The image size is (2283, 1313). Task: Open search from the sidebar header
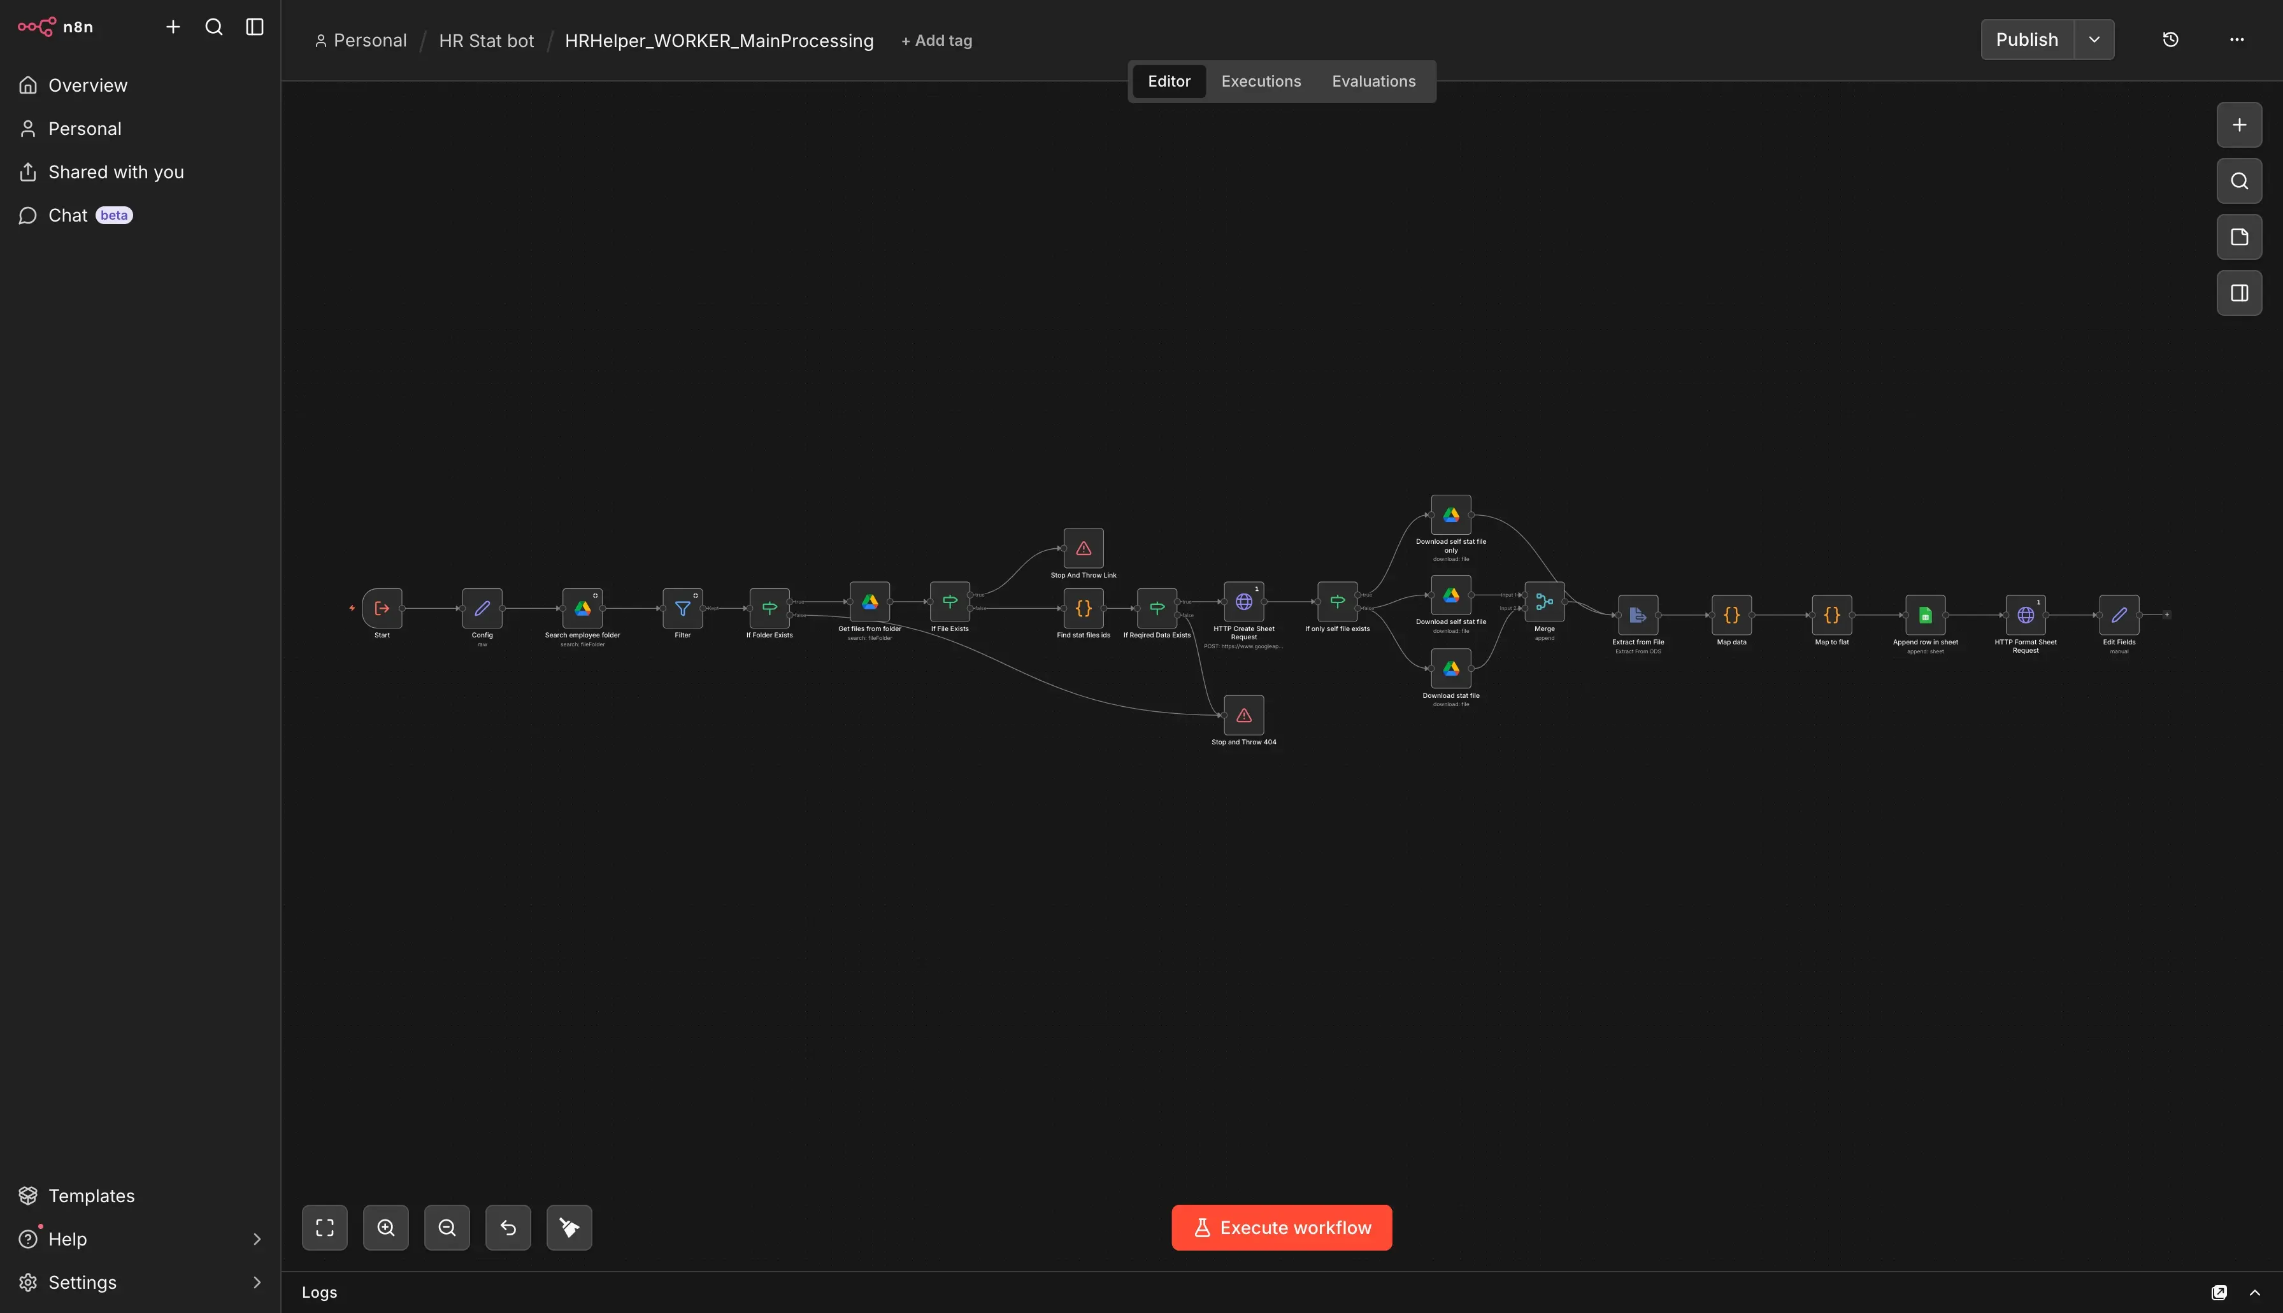(x=214, y=27)
